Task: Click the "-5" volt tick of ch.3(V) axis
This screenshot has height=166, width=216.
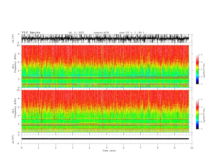Action: [x=19, y=143]
